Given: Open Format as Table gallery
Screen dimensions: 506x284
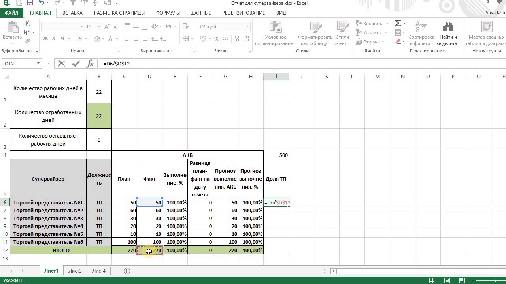Looking at the screenshot, I should pos(316,34).
